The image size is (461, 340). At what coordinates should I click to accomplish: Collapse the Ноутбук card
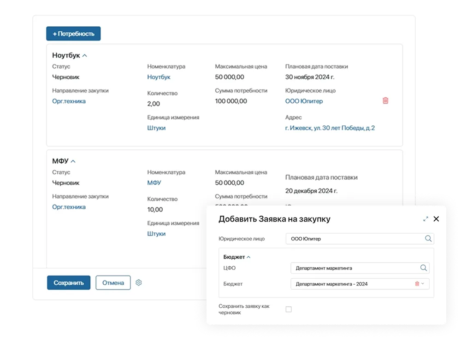[x=85, y=55]
